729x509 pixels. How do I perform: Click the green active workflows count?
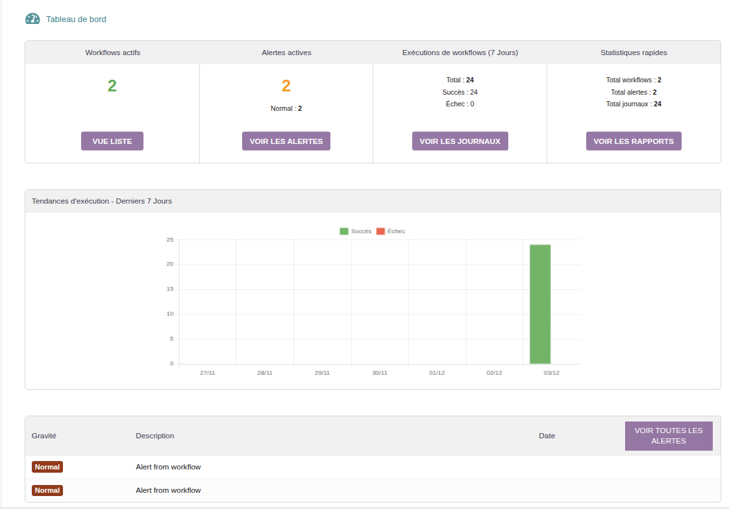[x=112, y=86]
